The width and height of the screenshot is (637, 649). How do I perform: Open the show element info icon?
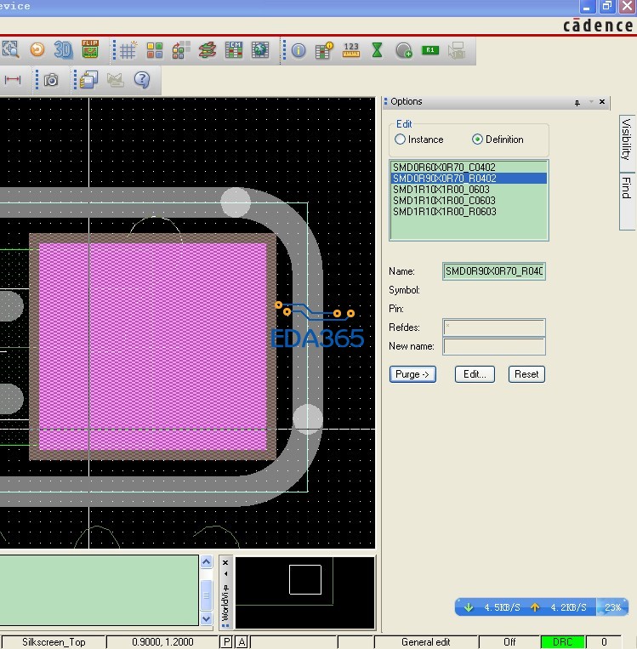coord(299,51)
